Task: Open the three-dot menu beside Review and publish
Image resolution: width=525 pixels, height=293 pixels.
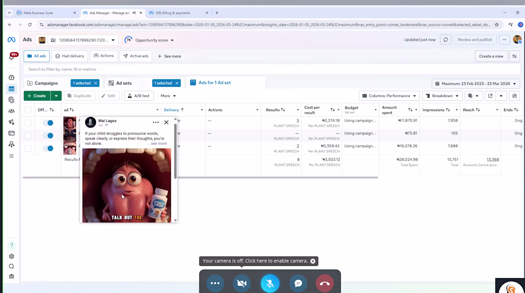Action: (x=504, y=40)
